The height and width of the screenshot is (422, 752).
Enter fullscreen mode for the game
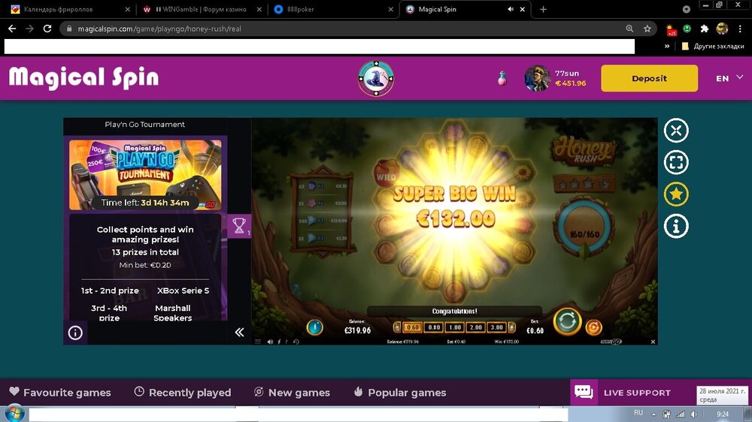coord(676,162)
